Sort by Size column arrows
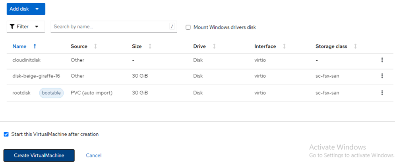 [150, 46]
